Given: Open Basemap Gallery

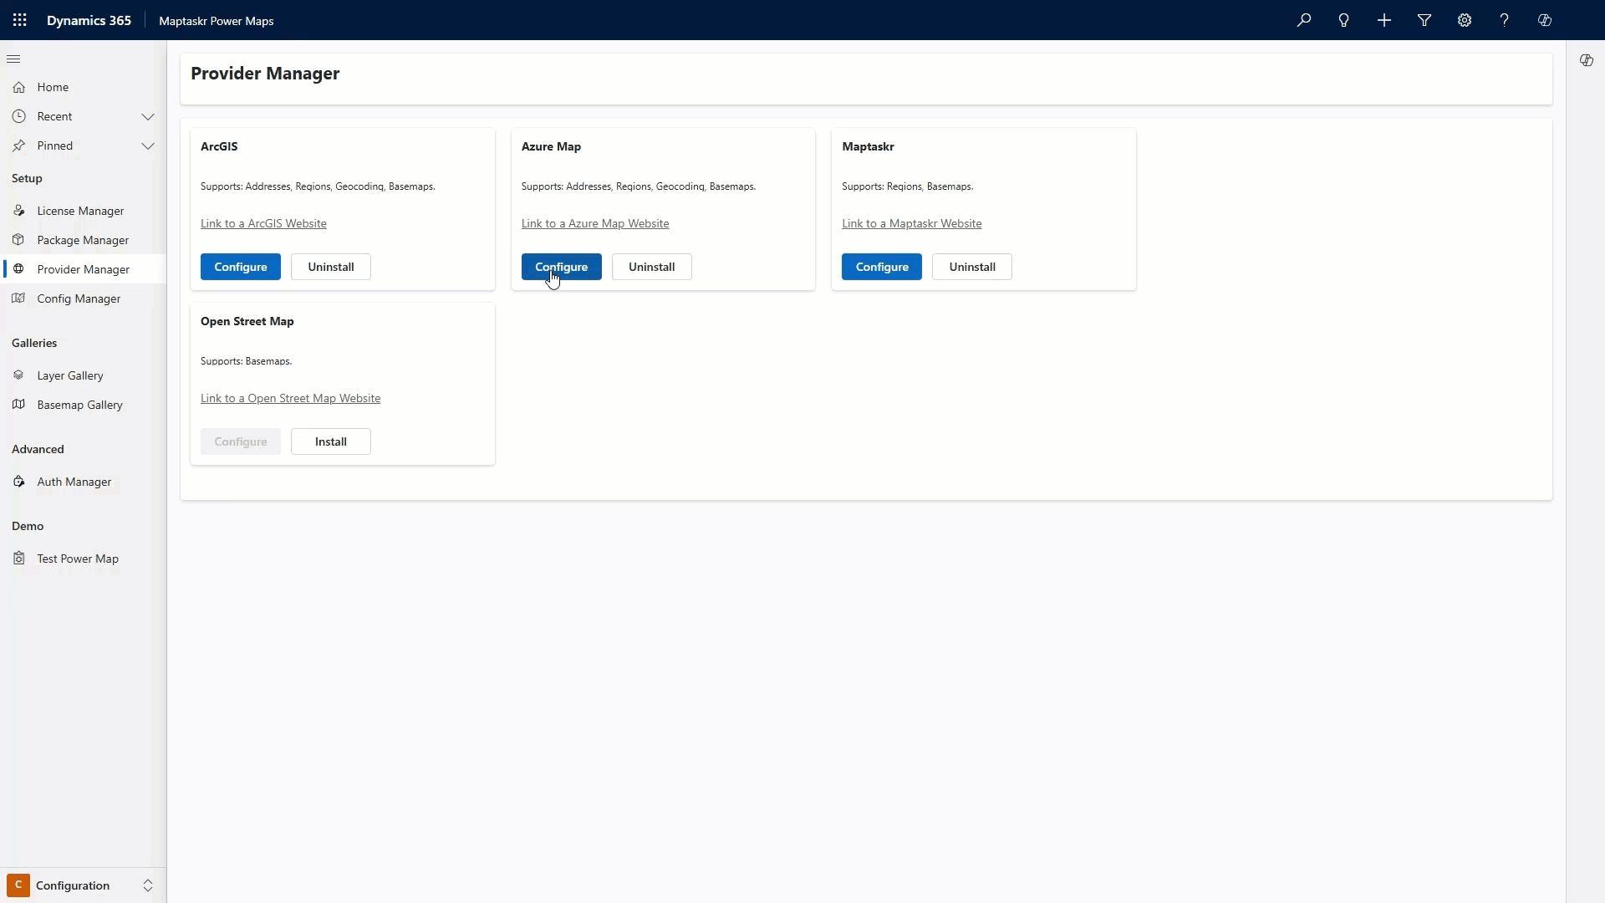Looking at the screenshot, I should [x=80, y=405].
